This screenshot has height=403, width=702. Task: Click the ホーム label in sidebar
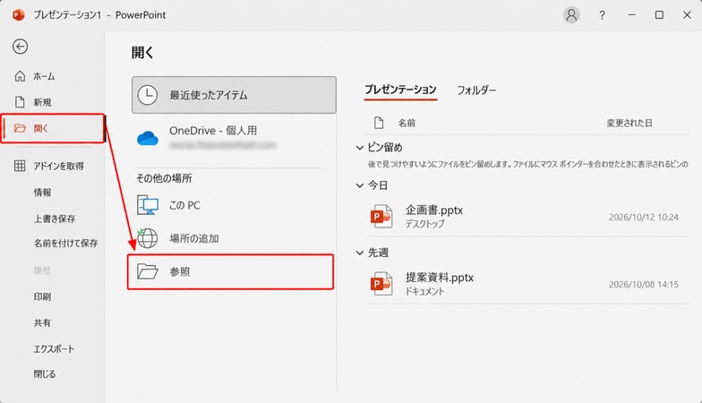(45, 77)
